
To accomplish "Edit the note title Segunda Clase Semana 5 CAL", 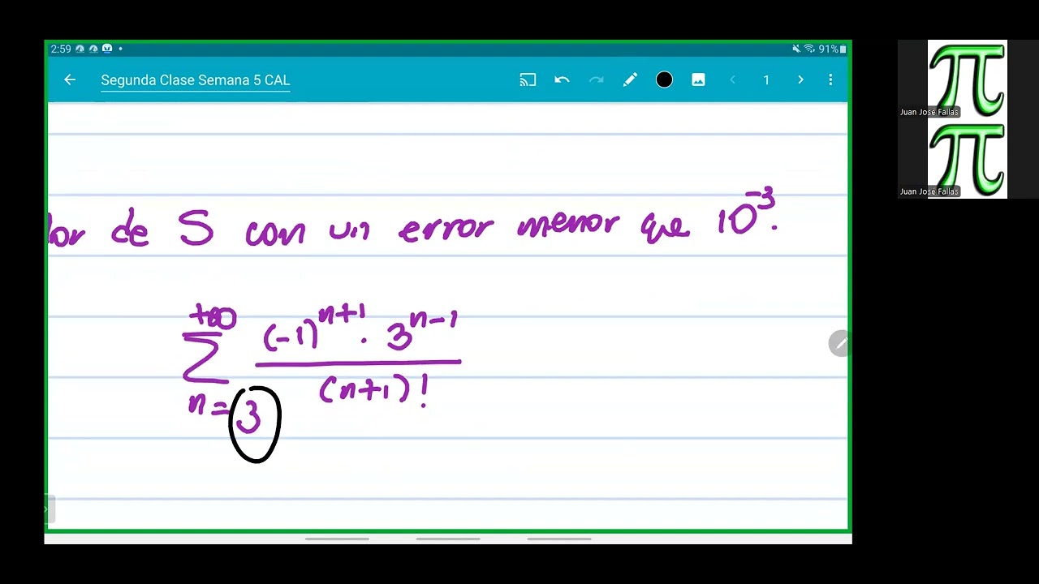I will [x=196, y=80].
